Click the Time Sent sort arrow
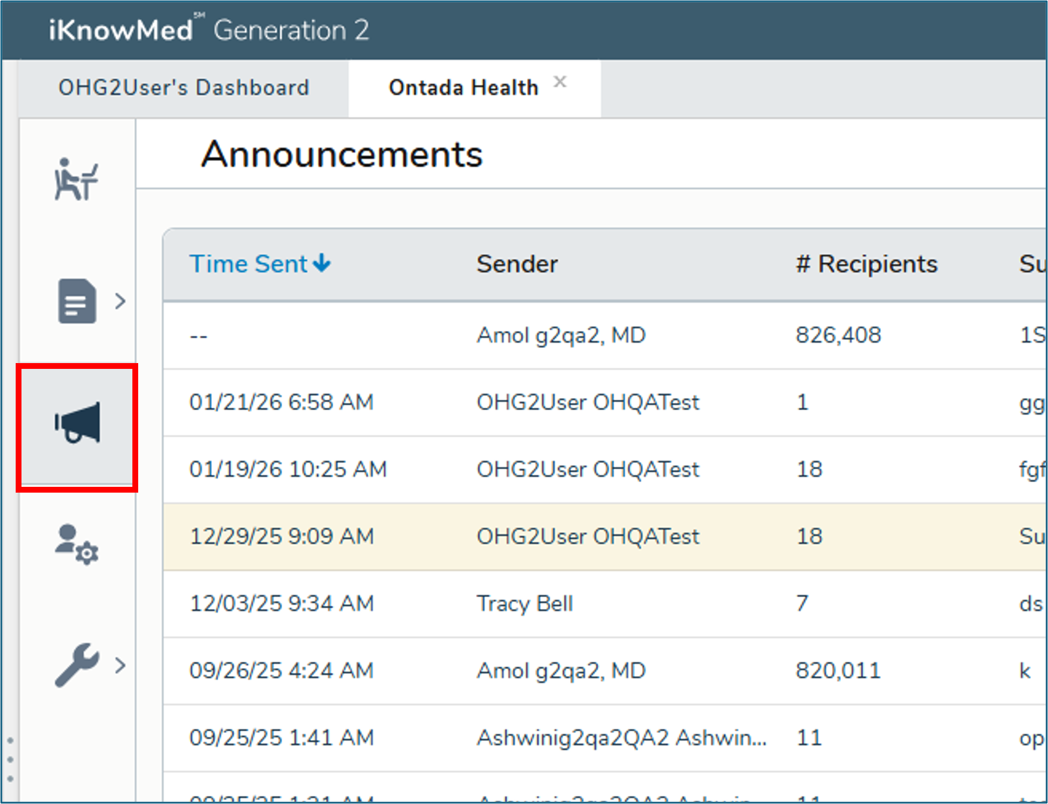 tap(322, 264)
